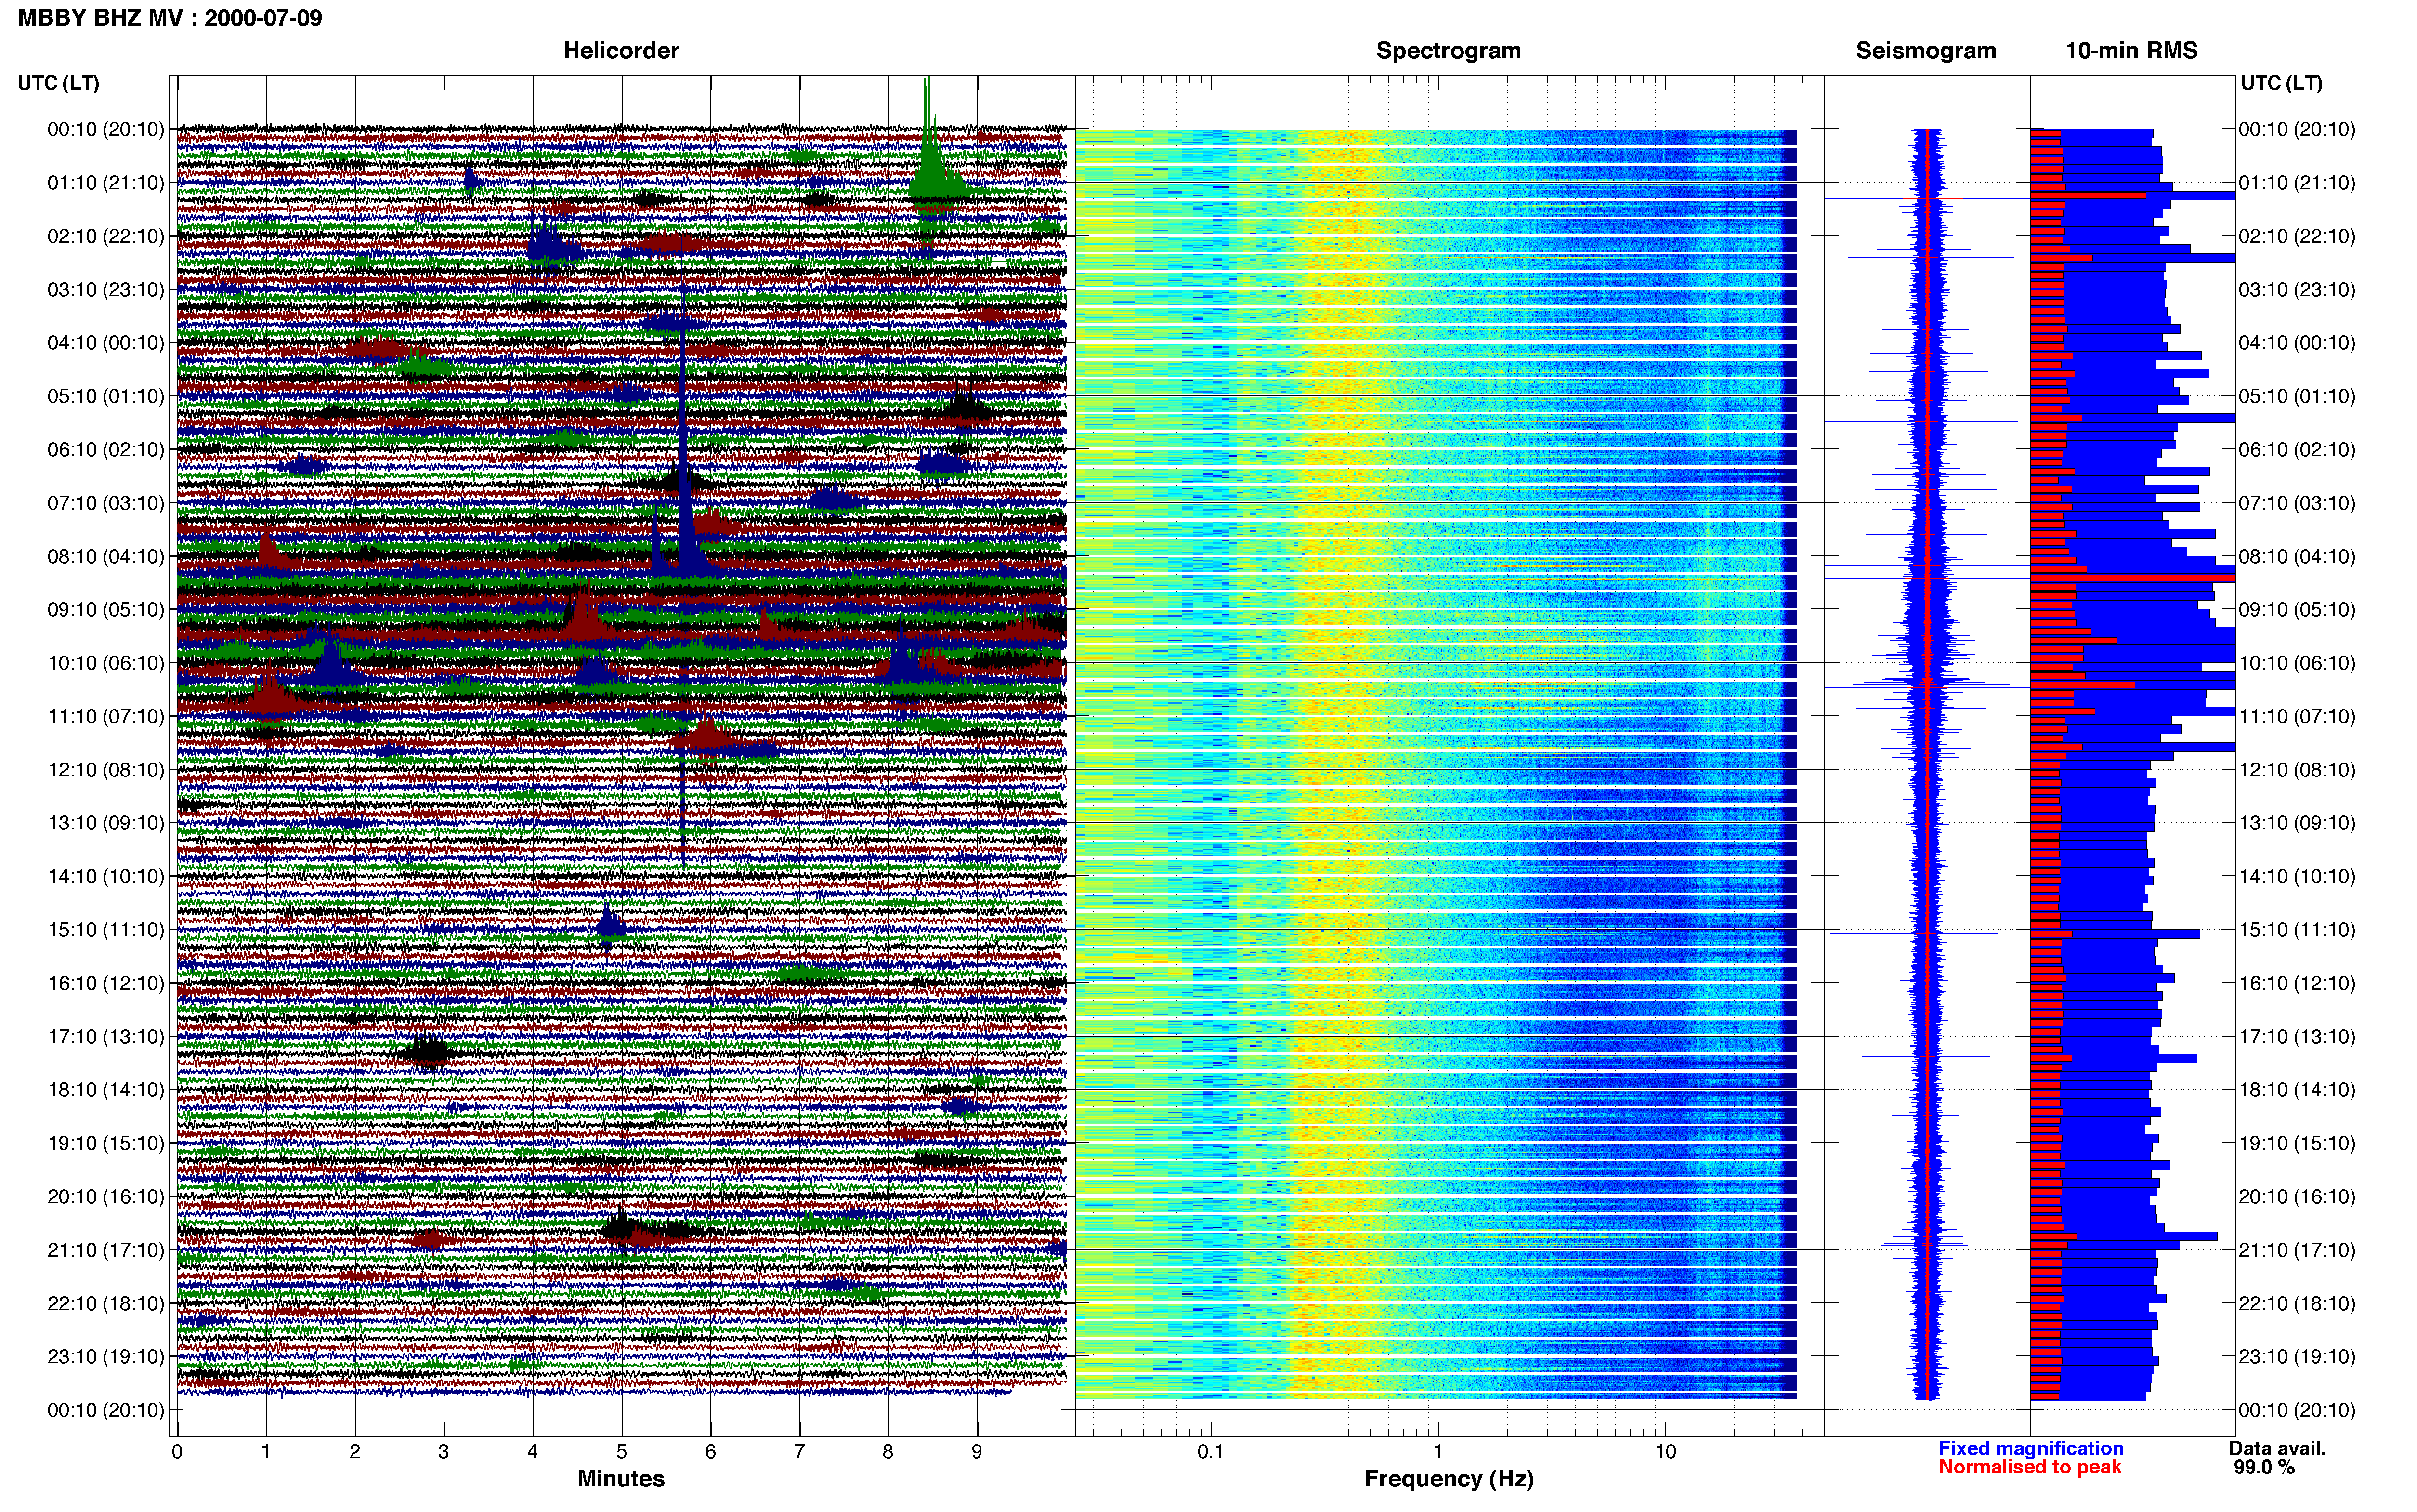Click left time label '16:10 (12:10)'

(105, 983)
